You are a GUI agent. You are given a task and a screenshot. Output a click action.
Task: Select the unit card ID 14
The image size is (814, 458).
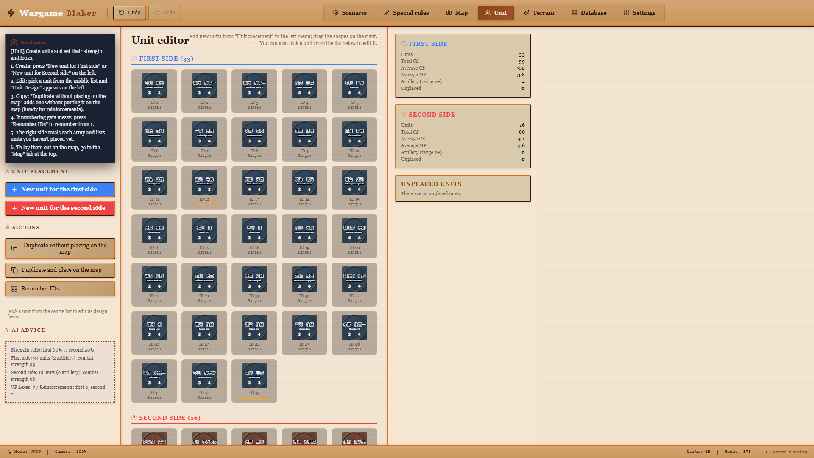(x=304, y=188)
